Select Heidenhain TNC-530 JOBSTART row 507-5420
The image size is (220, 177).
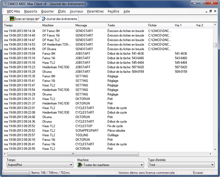click(x=108, y=67)
